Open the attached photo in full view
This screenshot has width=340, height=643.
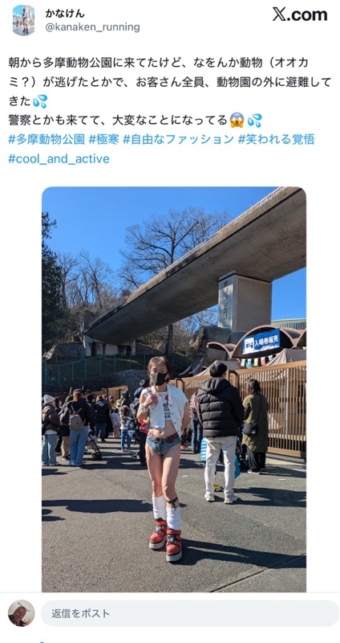click(174, 389)
